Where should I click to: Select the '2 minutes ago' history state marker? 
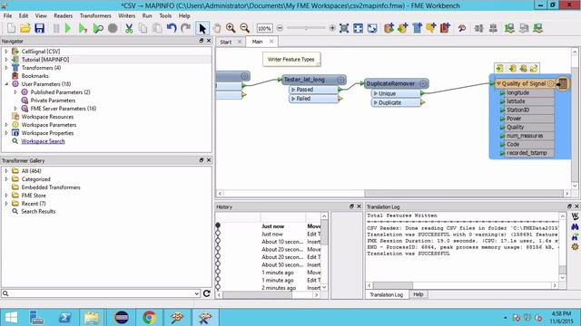pos(218,287)
